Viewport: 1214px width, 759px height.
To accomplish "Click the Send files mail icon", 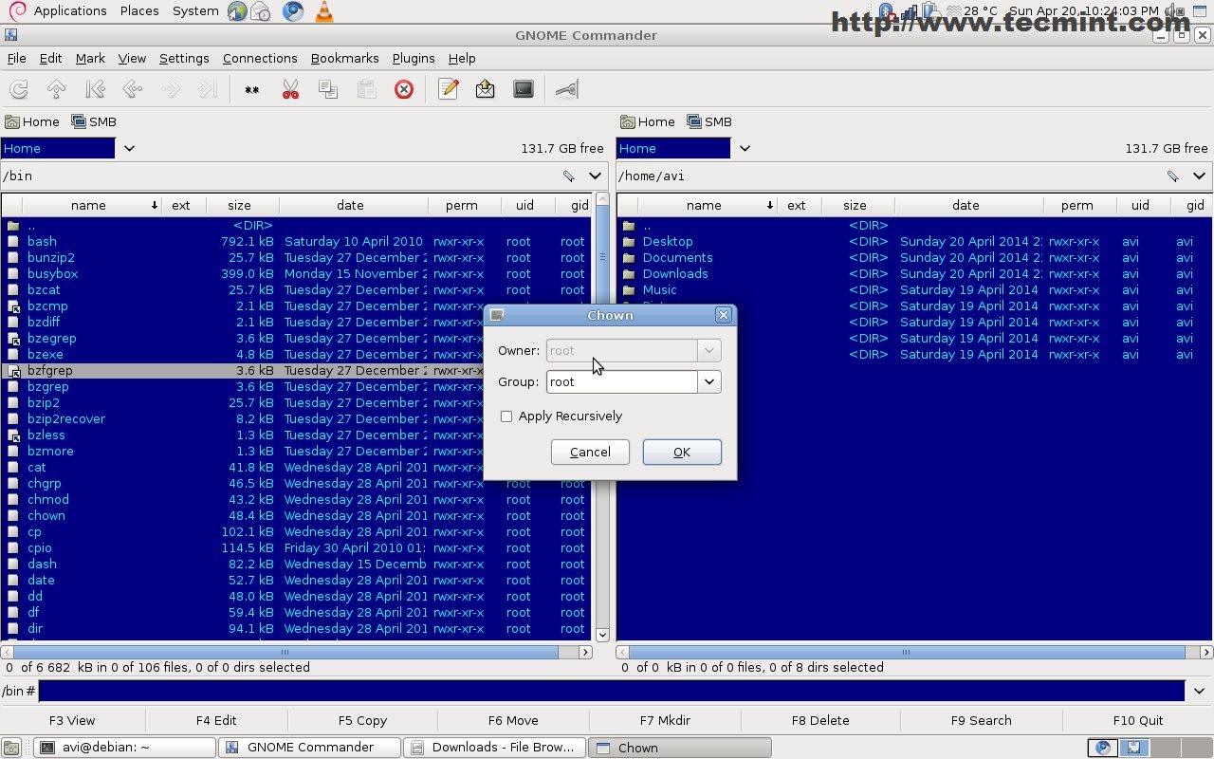I will click(486, 89).
